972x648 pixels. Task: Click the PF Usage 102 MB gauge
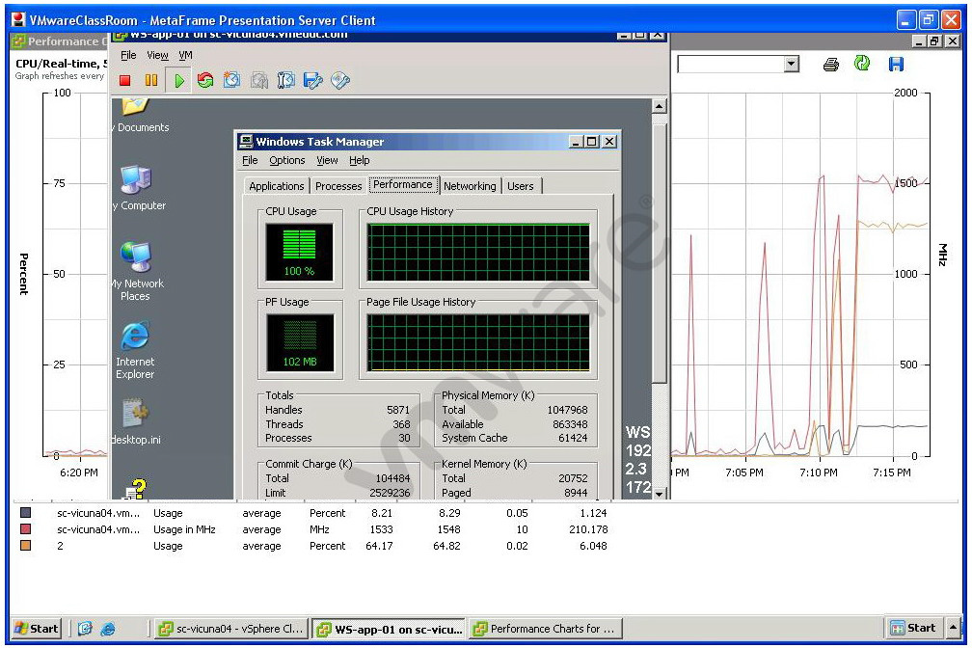click(300, 343)
